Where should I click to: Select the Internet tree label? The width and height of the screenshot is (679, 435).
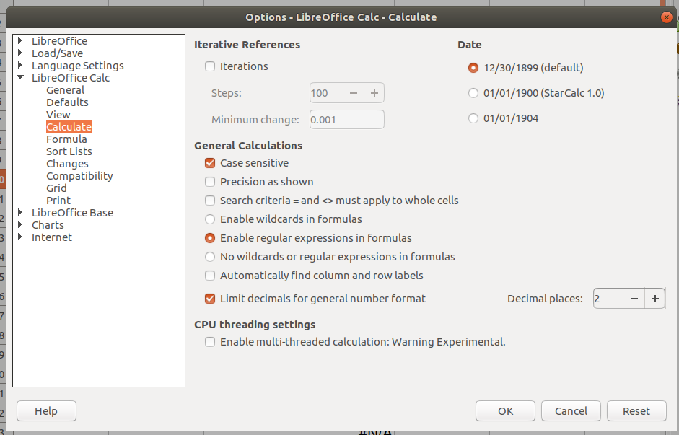point(51,237)
